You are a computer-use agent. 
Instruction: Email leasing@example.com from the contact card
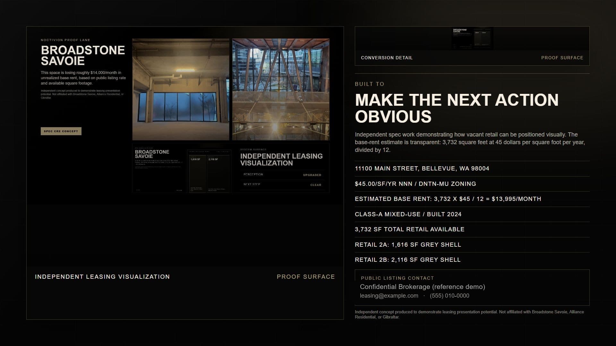click(389, 296)
